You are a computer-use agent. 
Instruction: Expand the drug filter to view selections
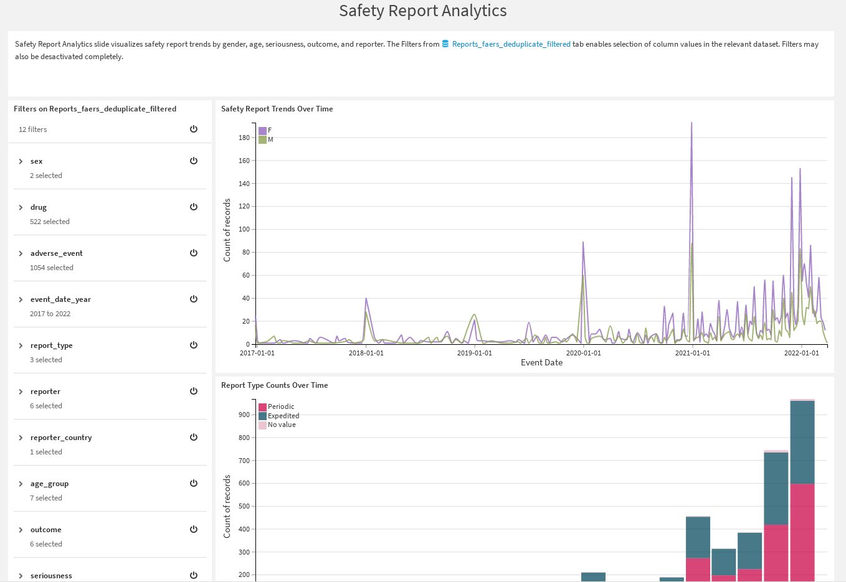[21, 207]
